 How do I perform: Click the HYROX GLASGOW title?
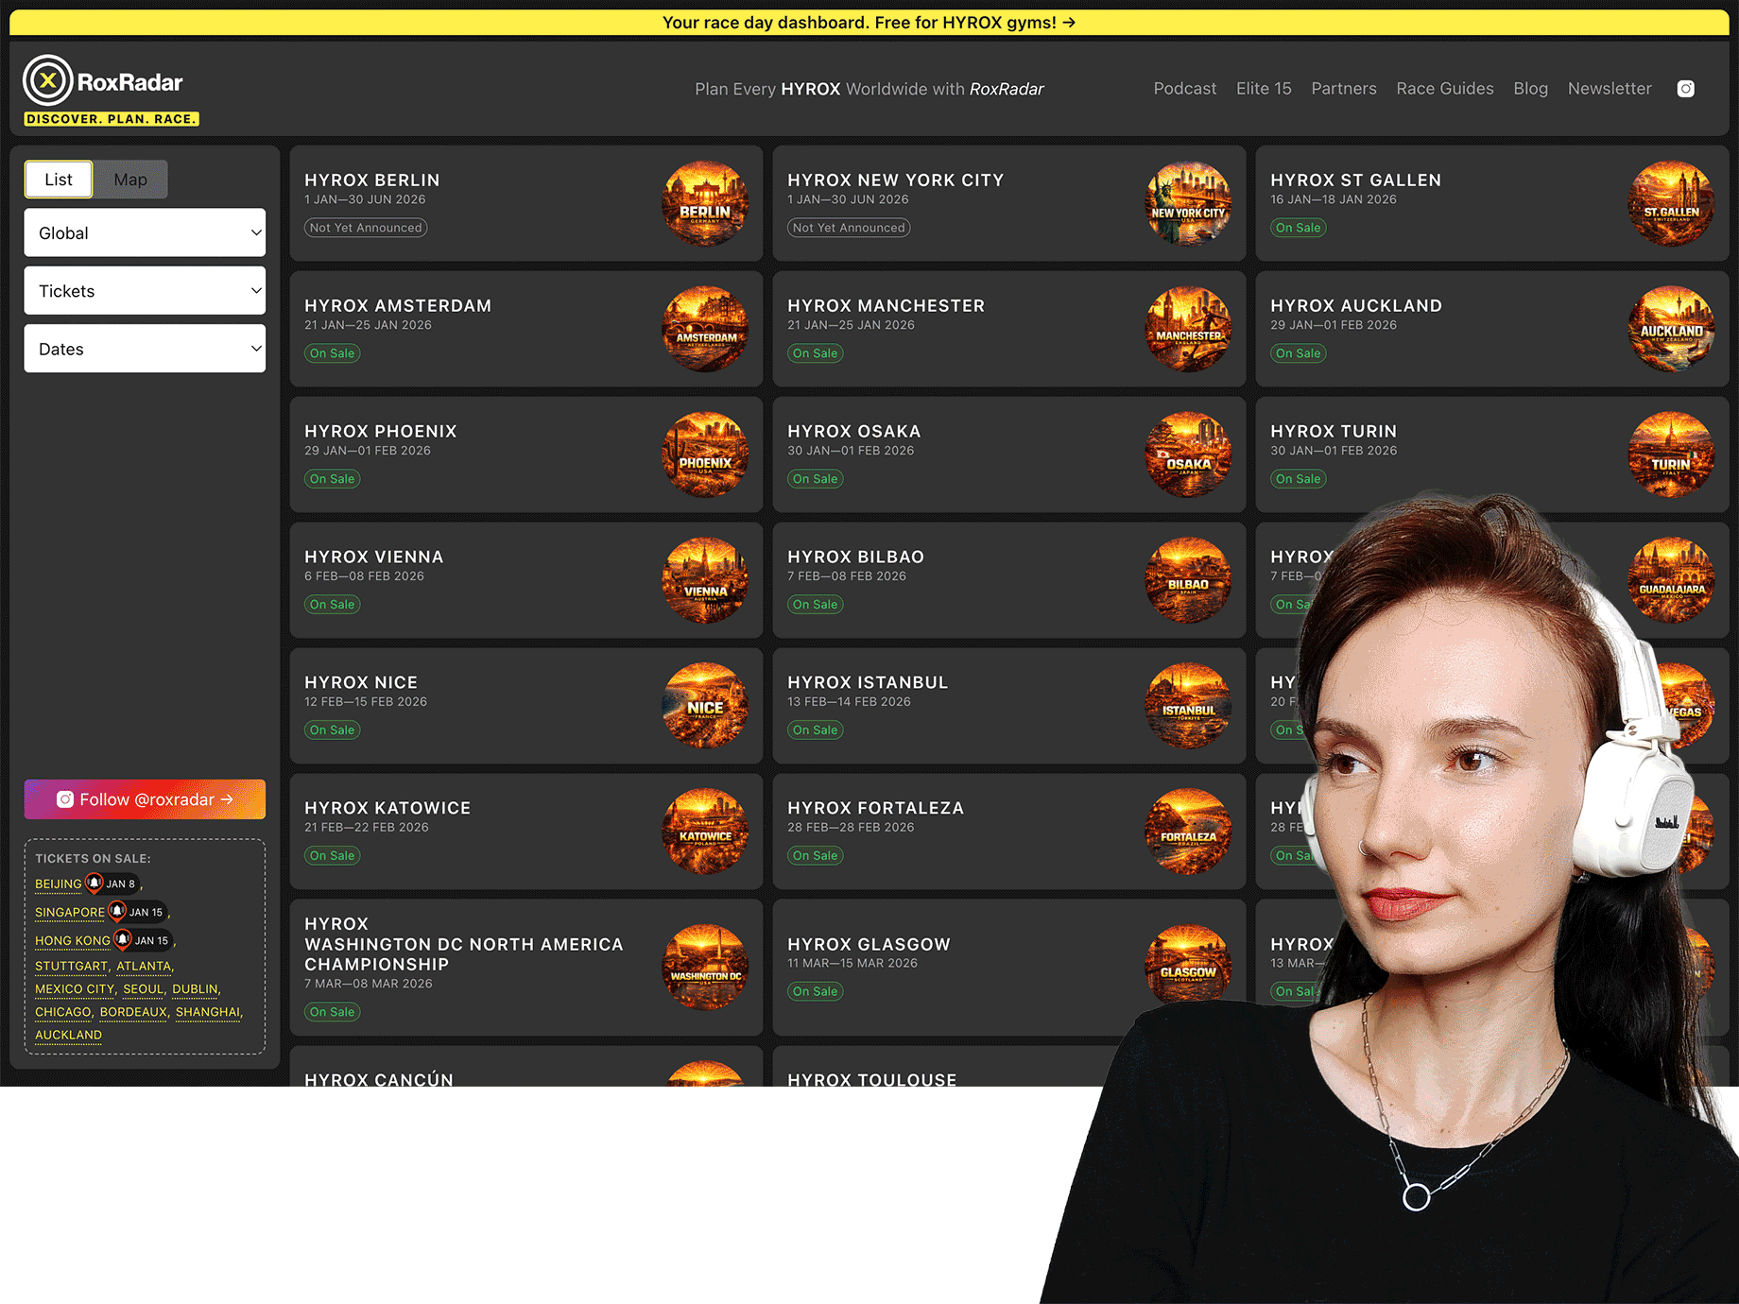(869, 945)
